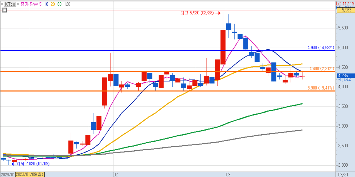
Task: Click the 03 month axis label
Action: (228, 175)
